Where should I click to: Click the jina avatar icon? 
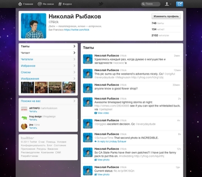[x=24, y=126]
